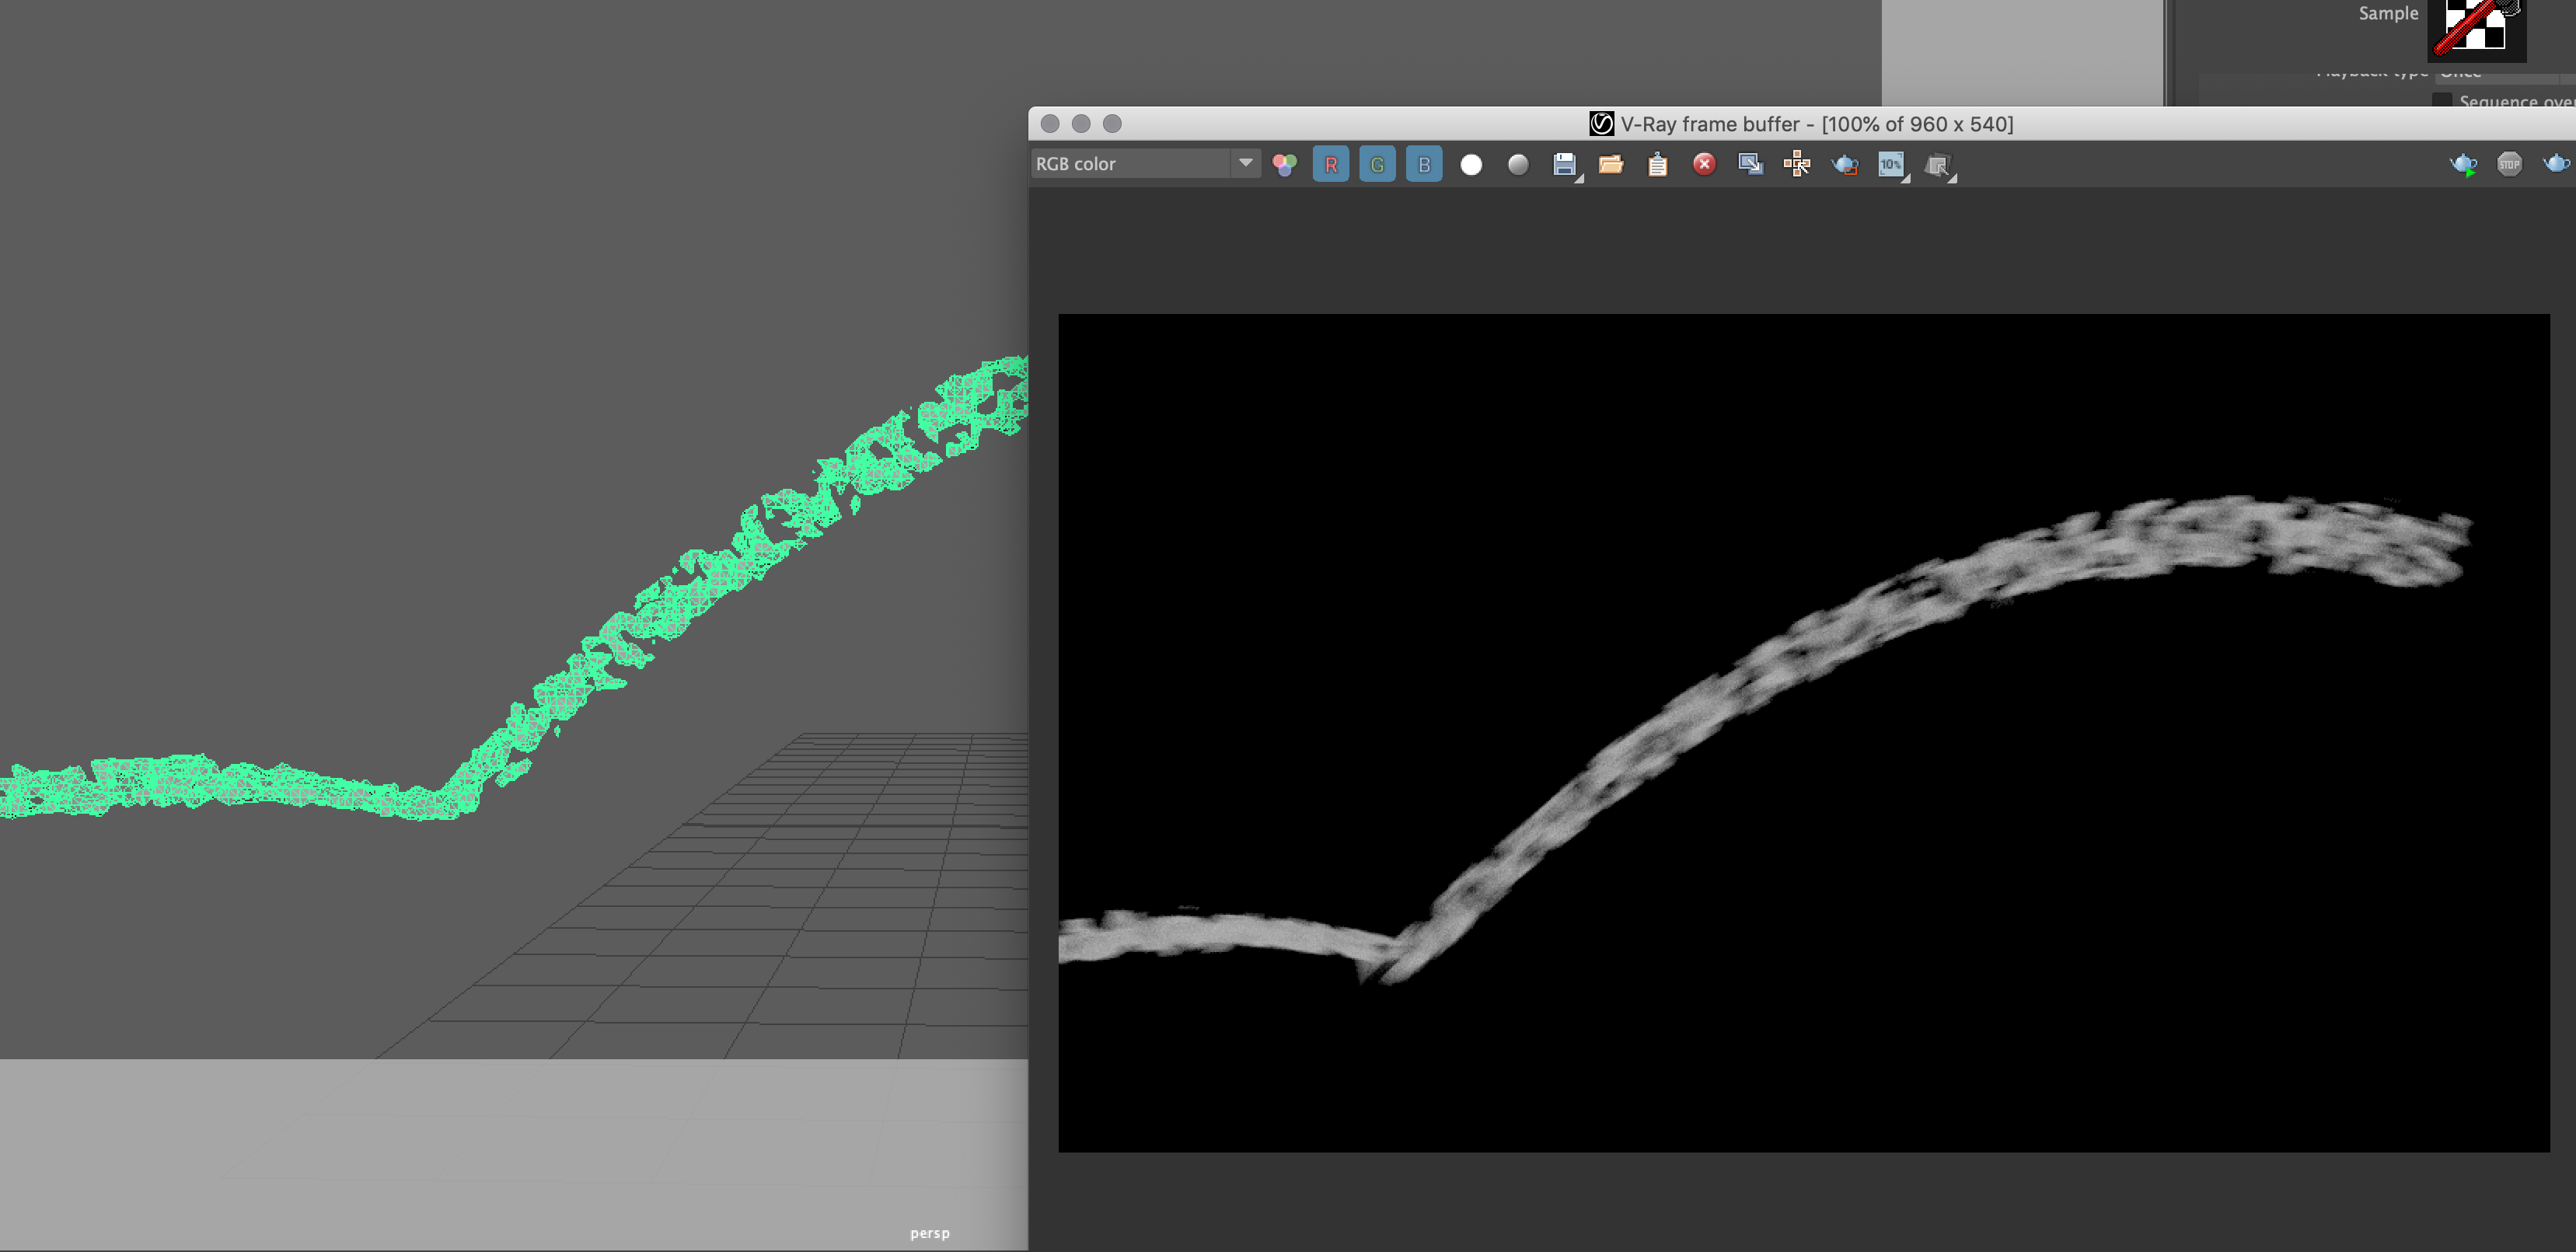Duplicate image to host frame buffer

(x=1750, y=164)
